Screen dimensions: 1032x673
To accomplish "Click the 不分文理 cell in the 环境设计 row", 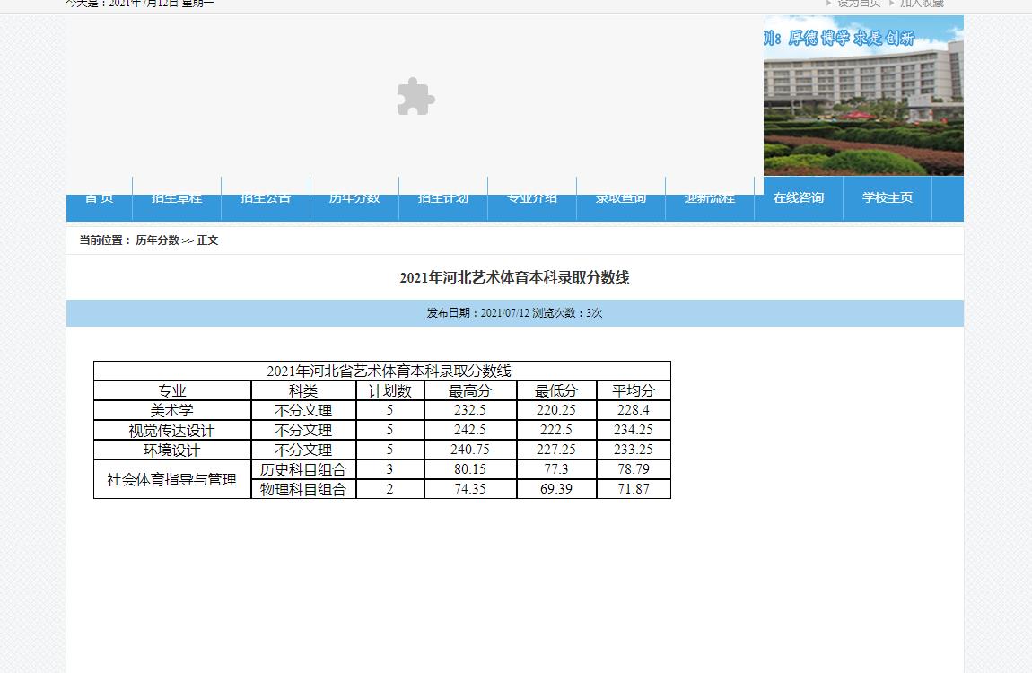I will tap(303, 450).
